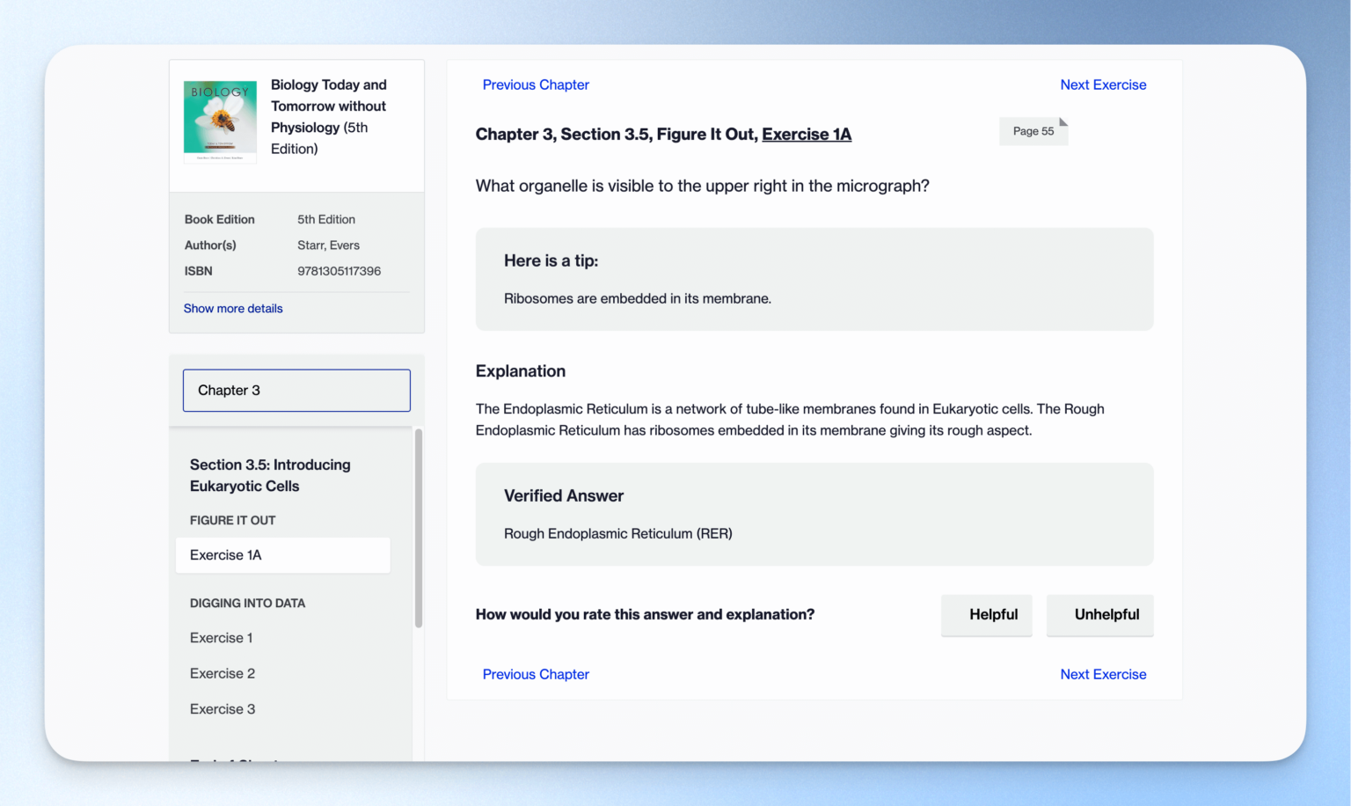This screenshot has height=806, width=1351.
Task: Open Exercise 1 under Digging Into Data
Action: click(x=222, y=638)
